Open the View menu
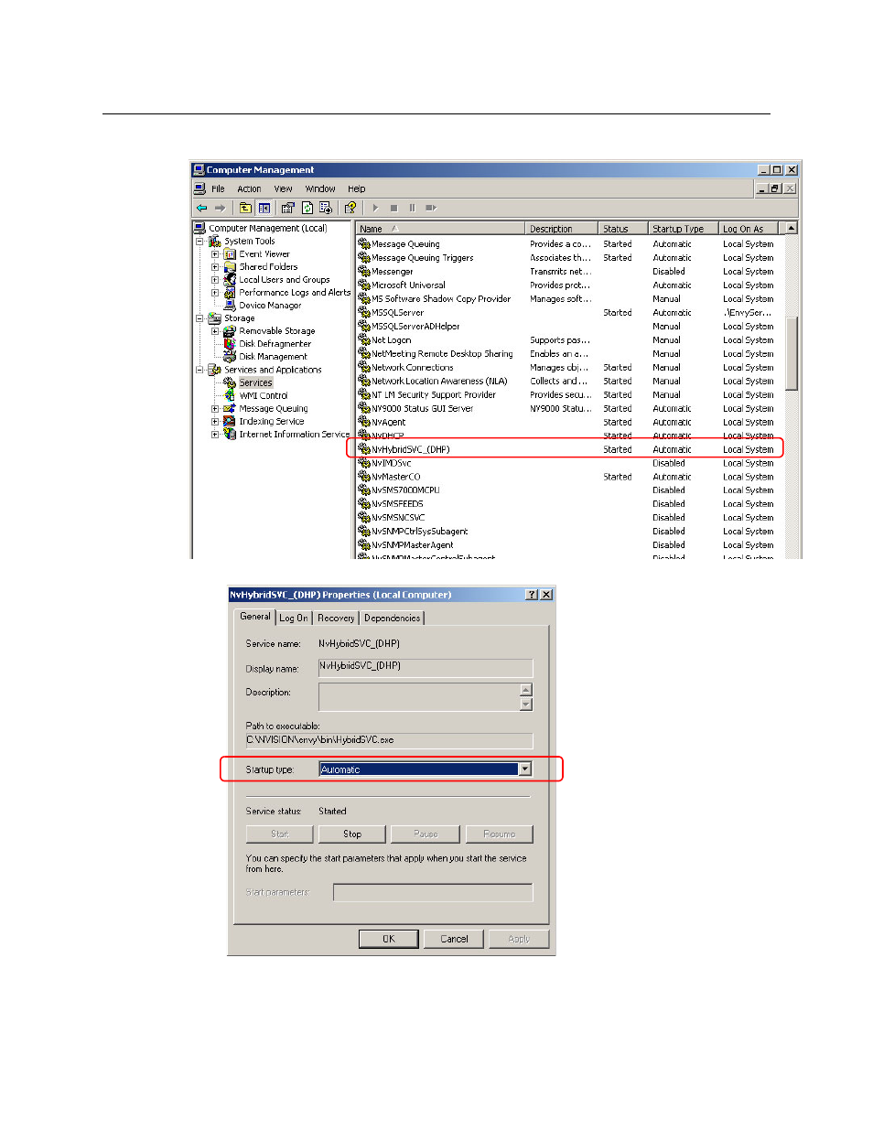 284,189
